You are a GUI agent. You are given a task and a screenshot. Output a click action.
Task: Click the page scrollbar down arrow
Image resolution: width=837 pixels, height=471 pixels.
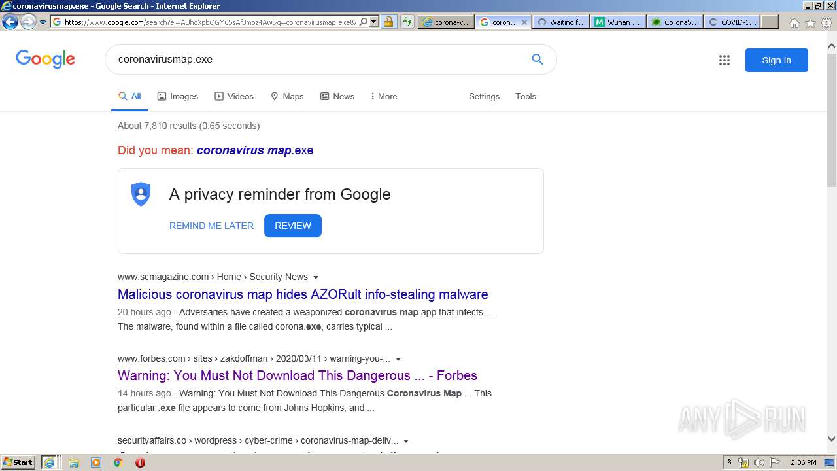tap(832, 439)
